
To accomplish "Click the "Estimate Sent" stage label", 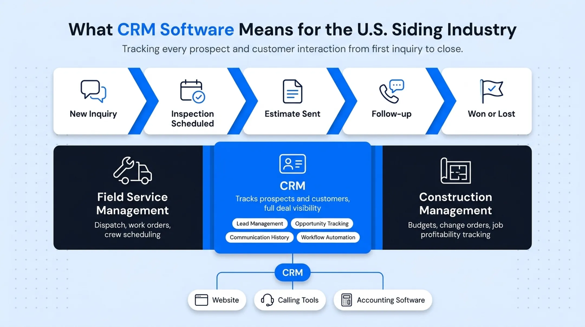I will click(292, 114).
